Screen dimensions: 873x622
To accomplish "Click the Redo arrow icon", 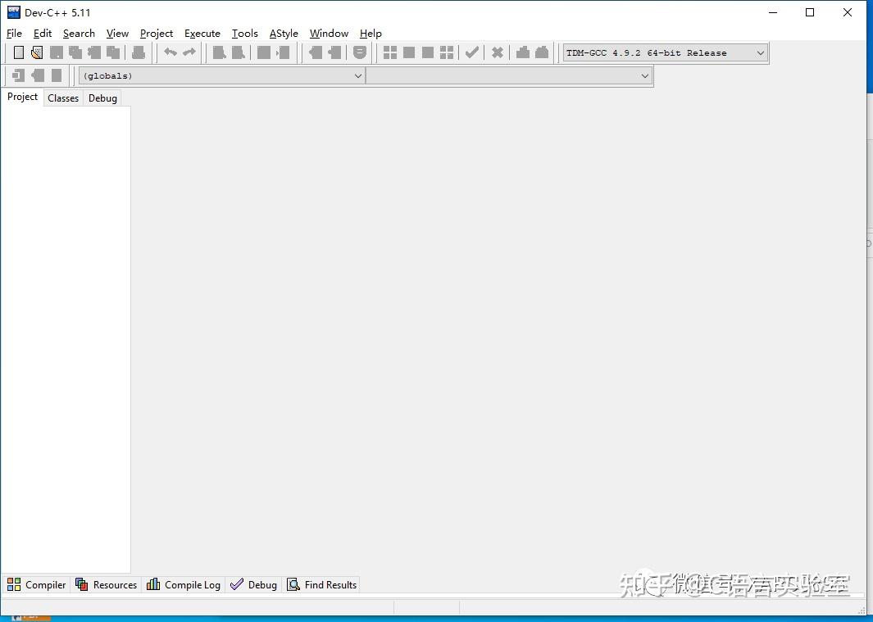I will 191,52.
